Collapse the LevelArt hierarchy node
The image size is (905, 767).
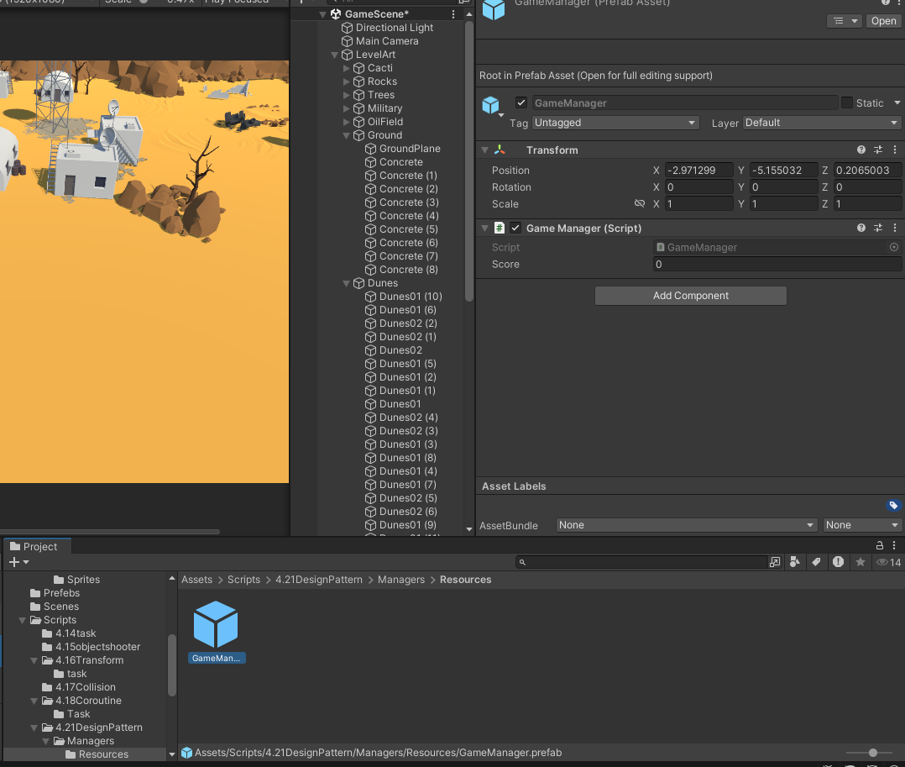(x=334, y=55)
